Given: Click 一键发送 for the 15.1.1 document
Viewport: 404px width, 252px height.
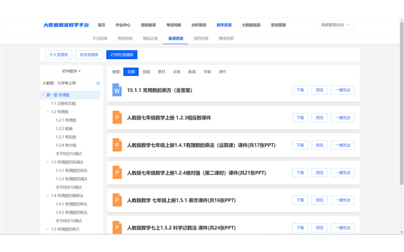Looking at the screenshot, I should click(x=343, y=90).
